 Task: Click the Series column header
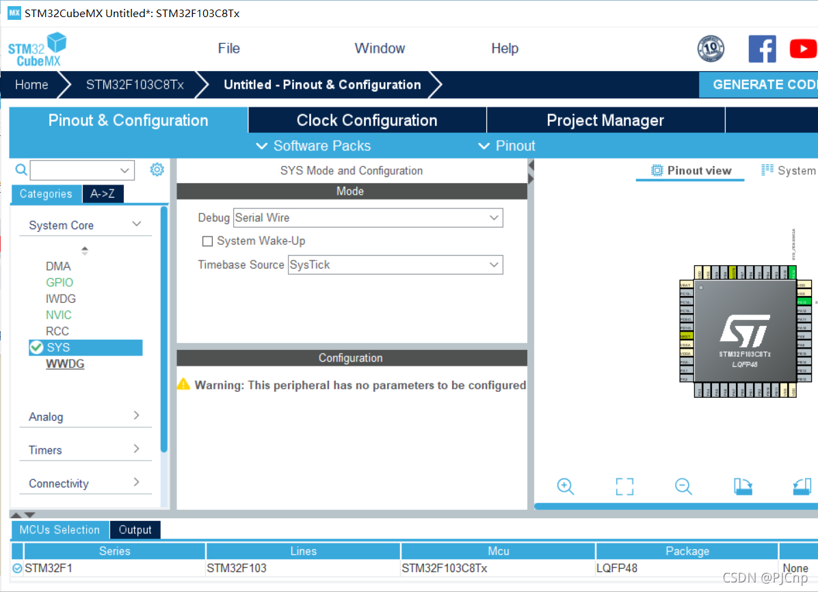point(114,551)
